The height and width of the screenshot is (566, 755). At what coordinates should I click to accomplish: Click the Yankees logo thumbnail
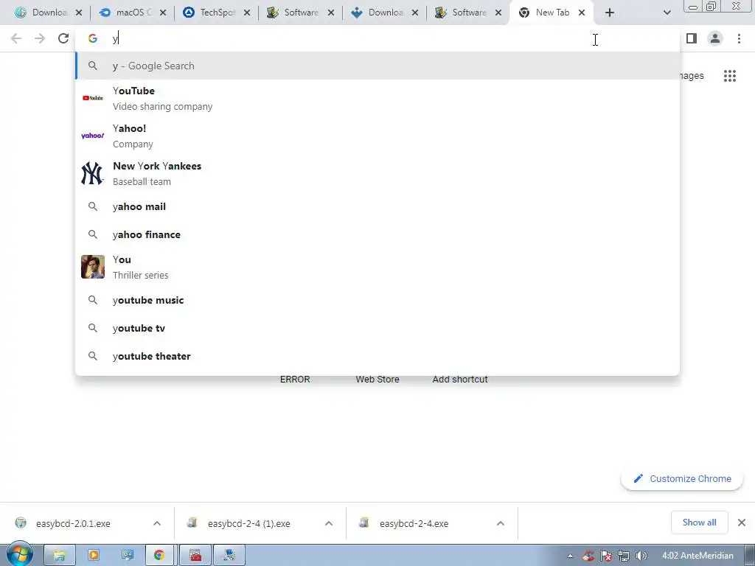tap(92, 173)
